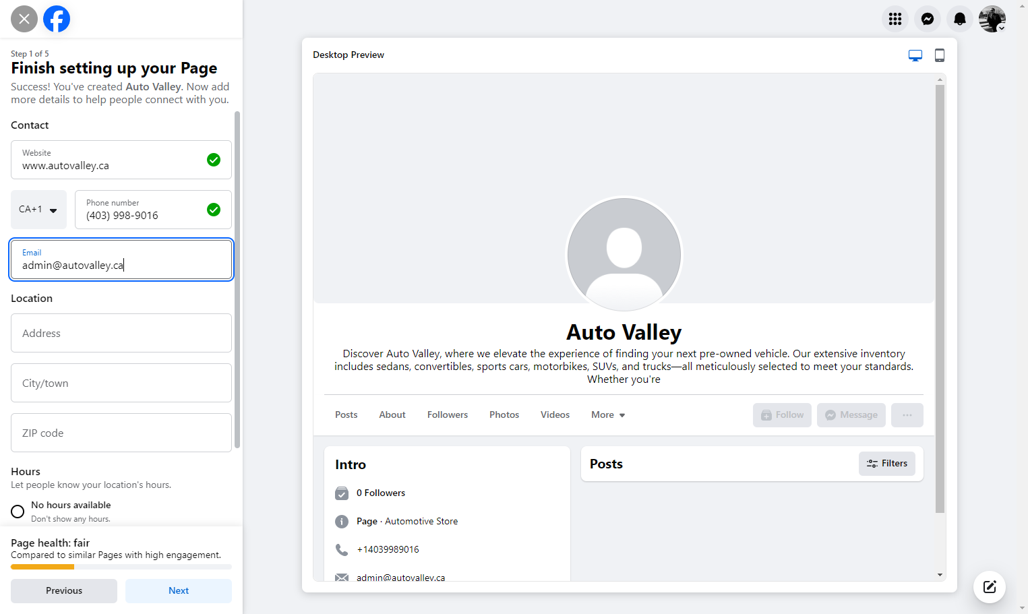Click the Page info icon in Intro
The width and height of the screenshot is (1028, 614).
[342, 521]
